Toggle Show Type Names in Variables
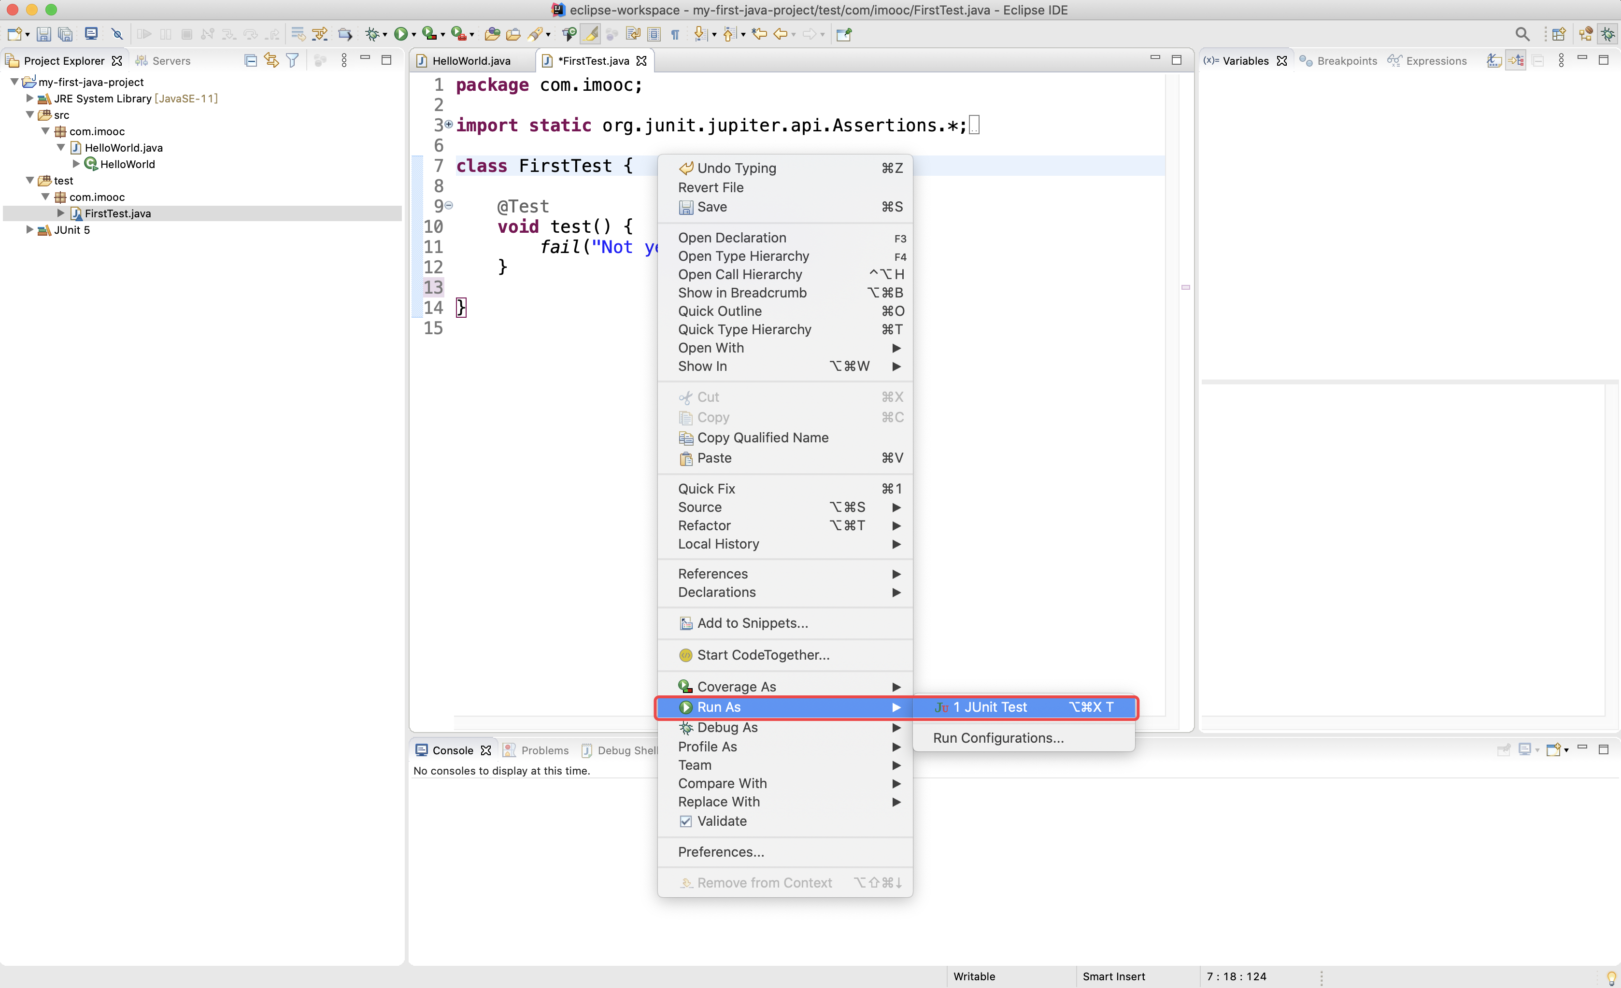1621x988 pixels. tap(1494, 60)
